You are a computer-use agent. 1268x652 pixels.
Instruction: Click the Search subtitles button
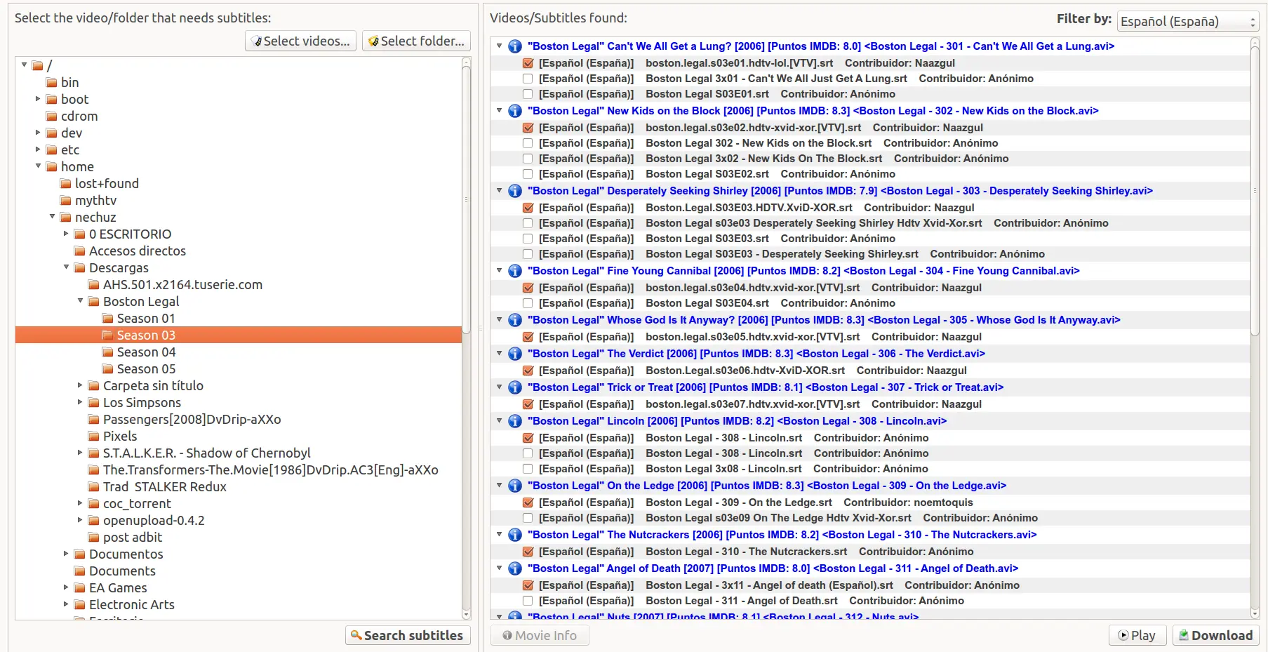pyautogui.click(x=408, y=636)
